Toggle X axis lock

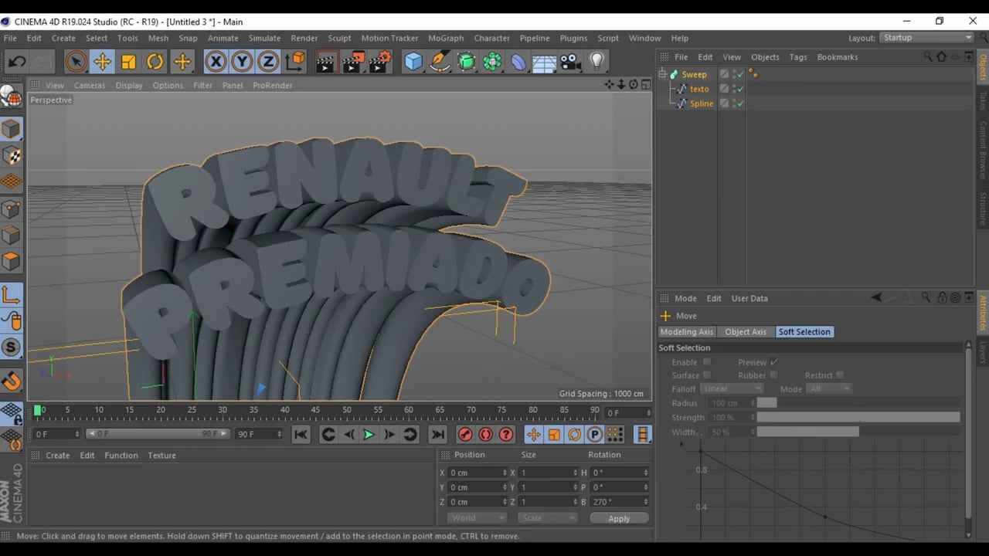216,62
